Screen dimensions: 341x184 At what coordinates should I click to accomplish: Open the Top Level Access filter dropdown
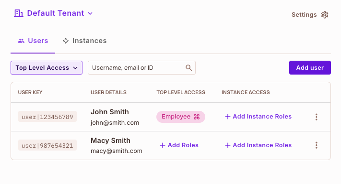(x=47, y=67)
